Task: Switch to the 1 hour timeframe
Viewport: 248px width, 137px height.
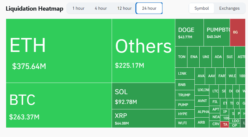Action: click(78, 8)
